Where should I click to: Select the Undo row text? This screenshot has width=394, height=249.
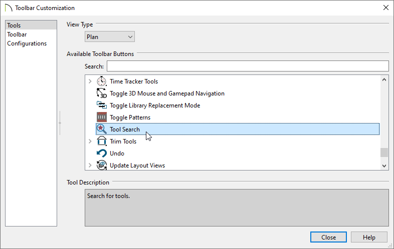117,153
